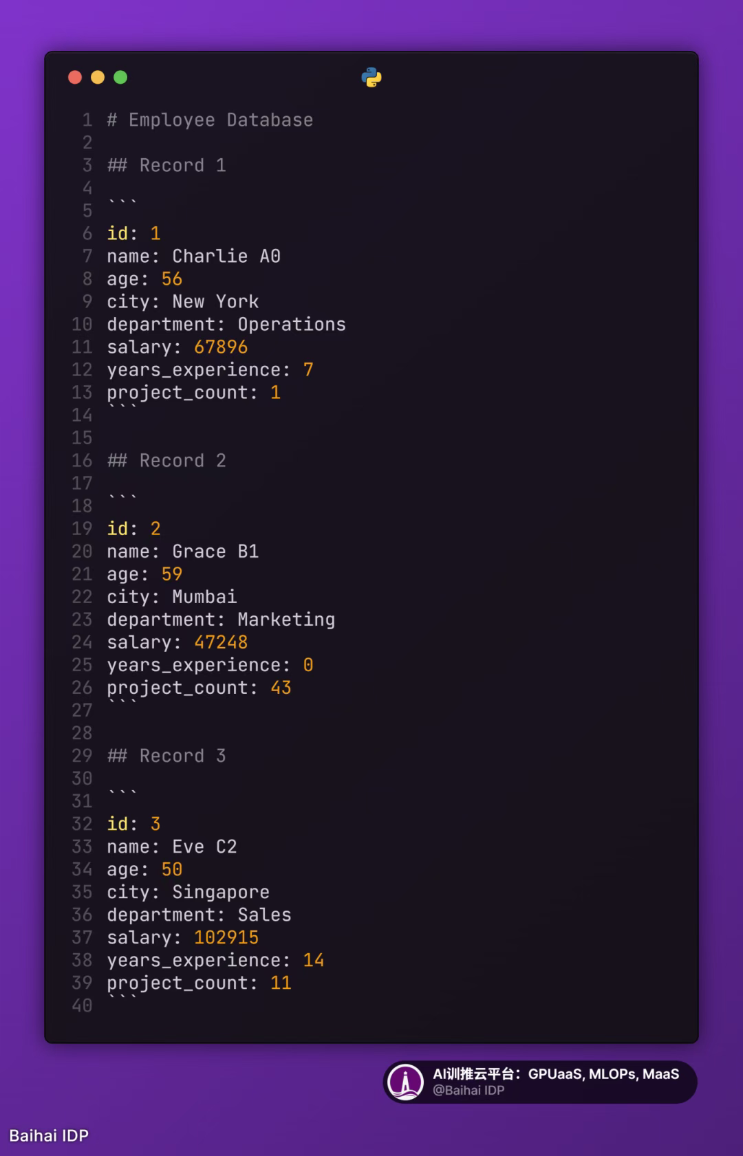Click the red close window dot
This screenshot has height=1156, width=743.
pyautogui.click(x=75, y=78)
